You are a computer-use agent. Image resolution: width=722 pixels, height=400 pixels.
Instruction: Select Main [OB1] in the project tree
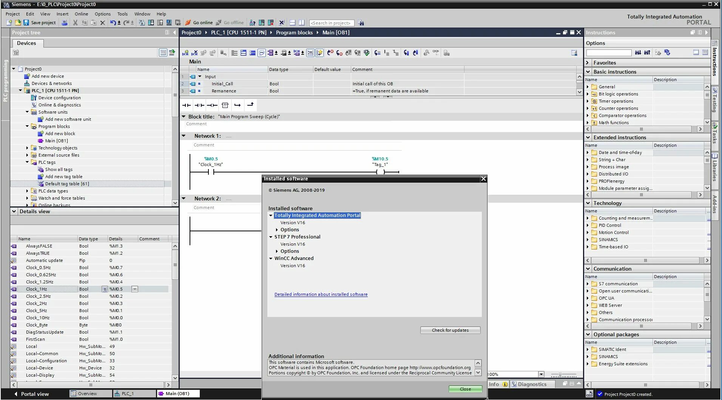[x=56, y=141]
